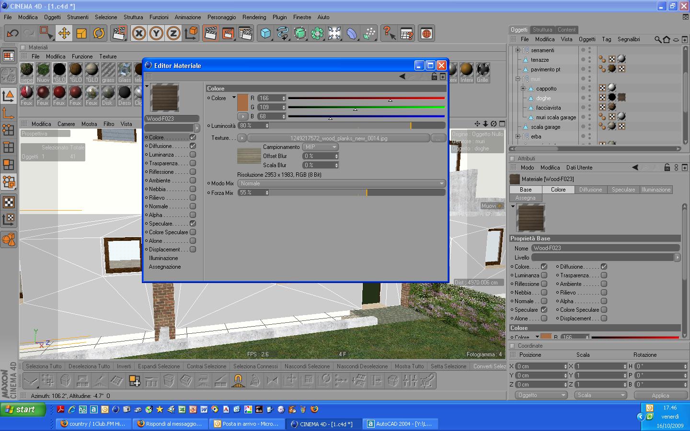Click the Undo arrow icon in toolbar
Image resolution: width=690 pixels, height=431 pixels.
pos(12,34)
